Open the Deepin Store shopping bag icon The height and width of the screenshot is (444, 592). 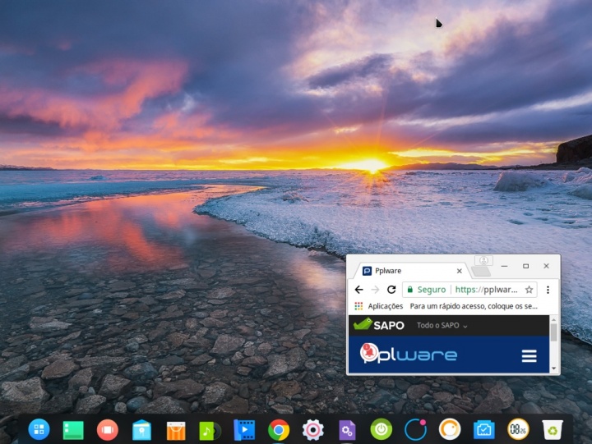pyautogui.click(x=176, y=429)
